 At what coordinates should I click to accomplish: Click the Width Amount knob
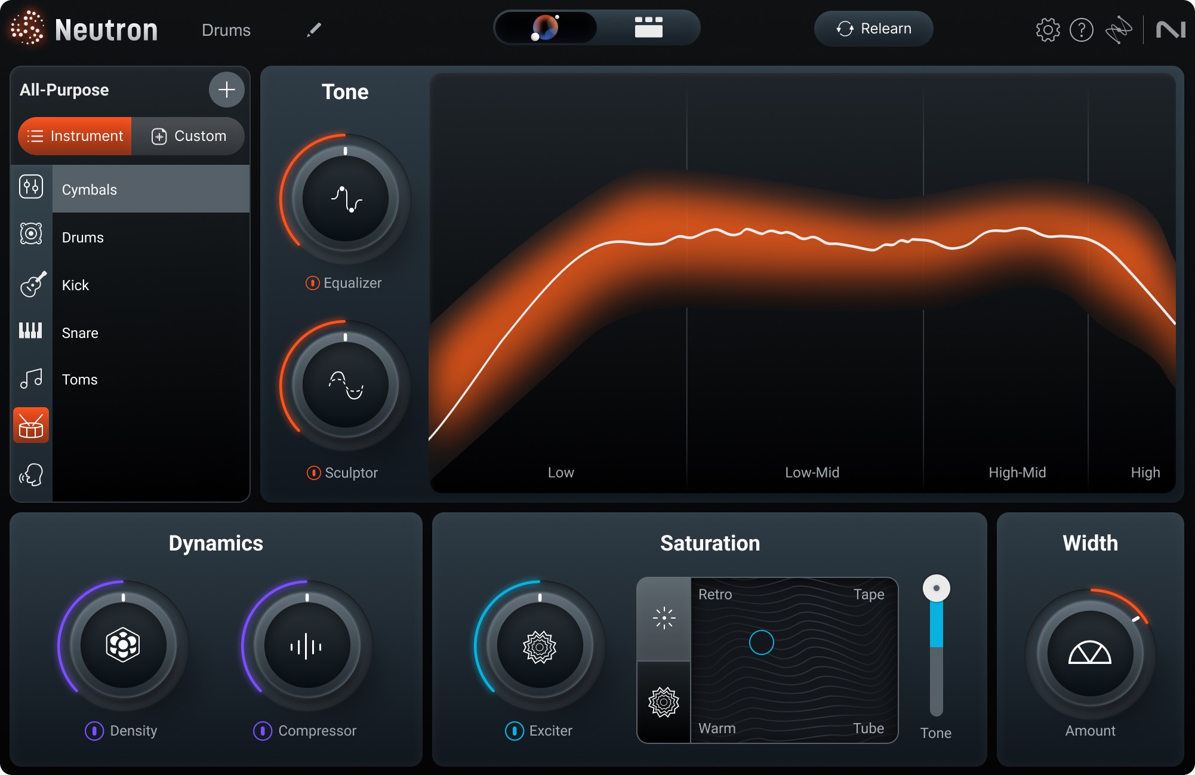(x=1090, y=654)
